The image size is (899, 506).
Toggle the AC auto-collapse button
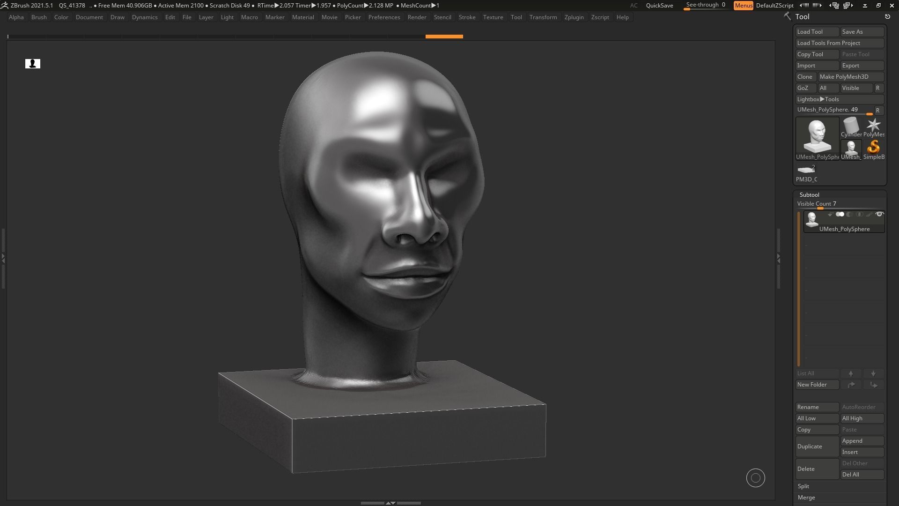click(x=634, y=5)
